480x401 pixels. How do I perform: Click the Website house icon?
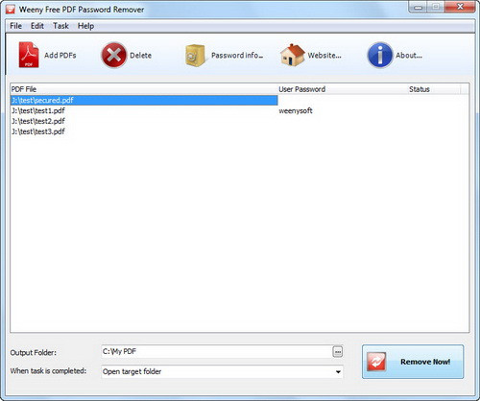coord(293,55)
